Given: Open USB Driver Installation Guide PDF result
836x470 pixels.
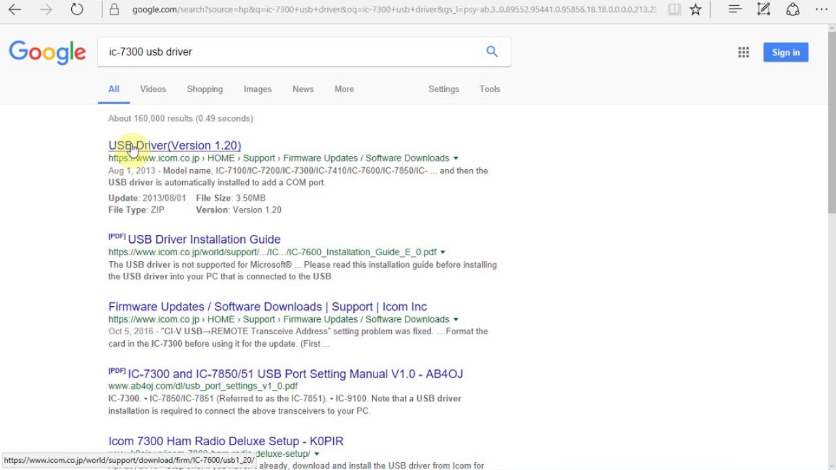Looking at the screenshot, I should click(x=204, y=240).
